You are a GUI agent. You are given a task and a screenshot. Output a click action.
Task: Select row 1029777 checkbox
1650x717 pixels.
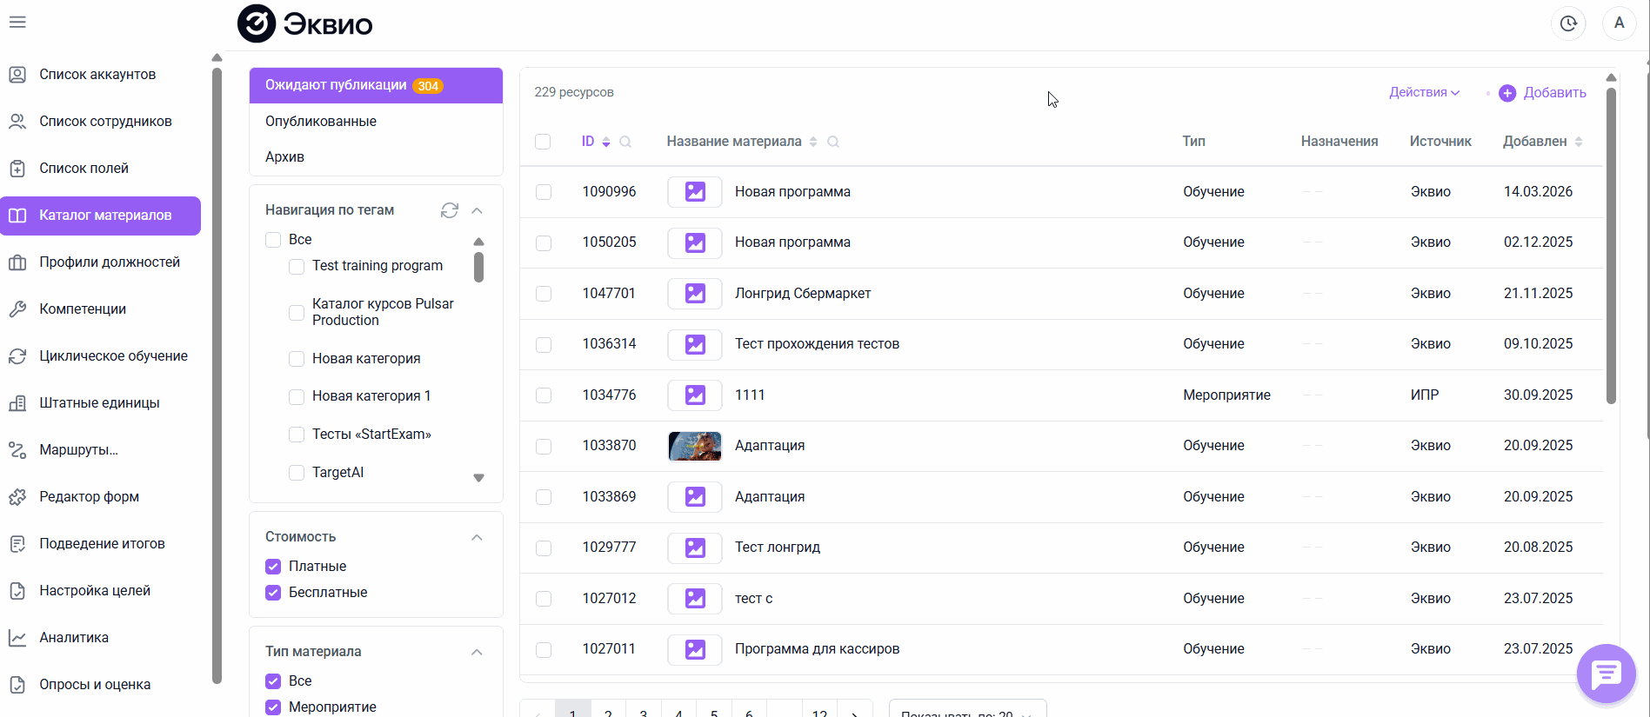pos(544,548)
